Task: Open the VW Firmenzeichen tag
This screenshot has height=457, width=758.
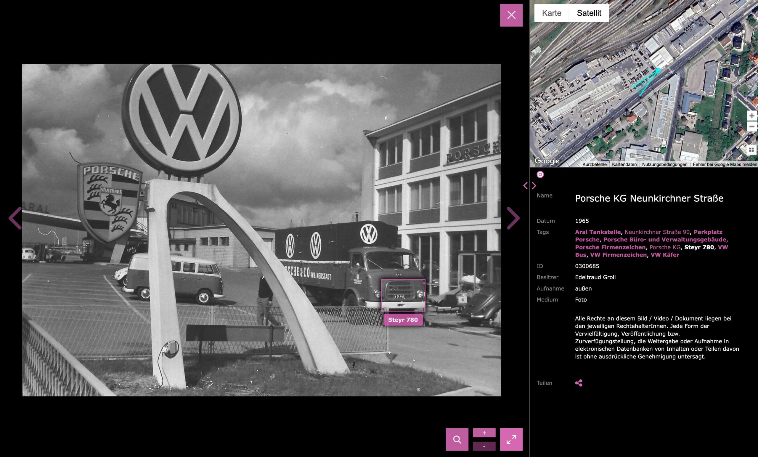Action: 618,255
